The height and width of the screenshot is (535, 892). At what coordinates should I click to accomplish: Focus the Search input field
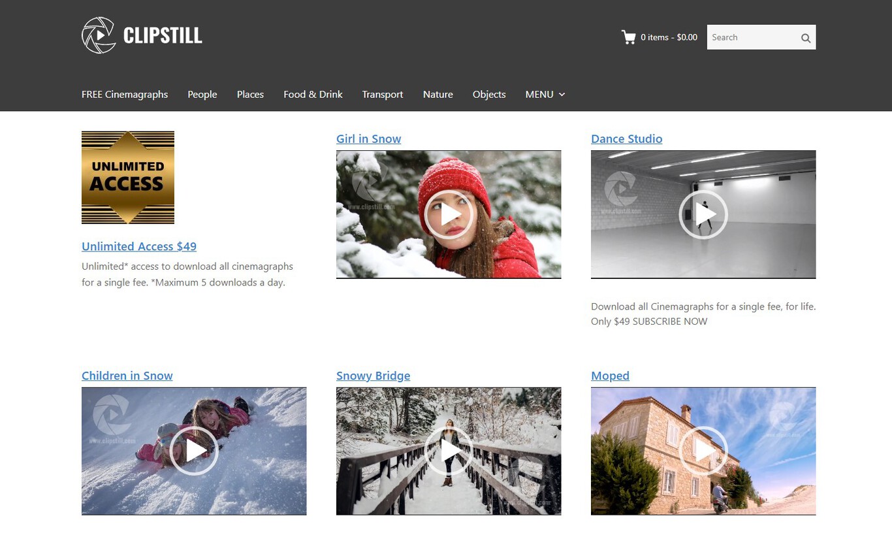coord(753,37)
